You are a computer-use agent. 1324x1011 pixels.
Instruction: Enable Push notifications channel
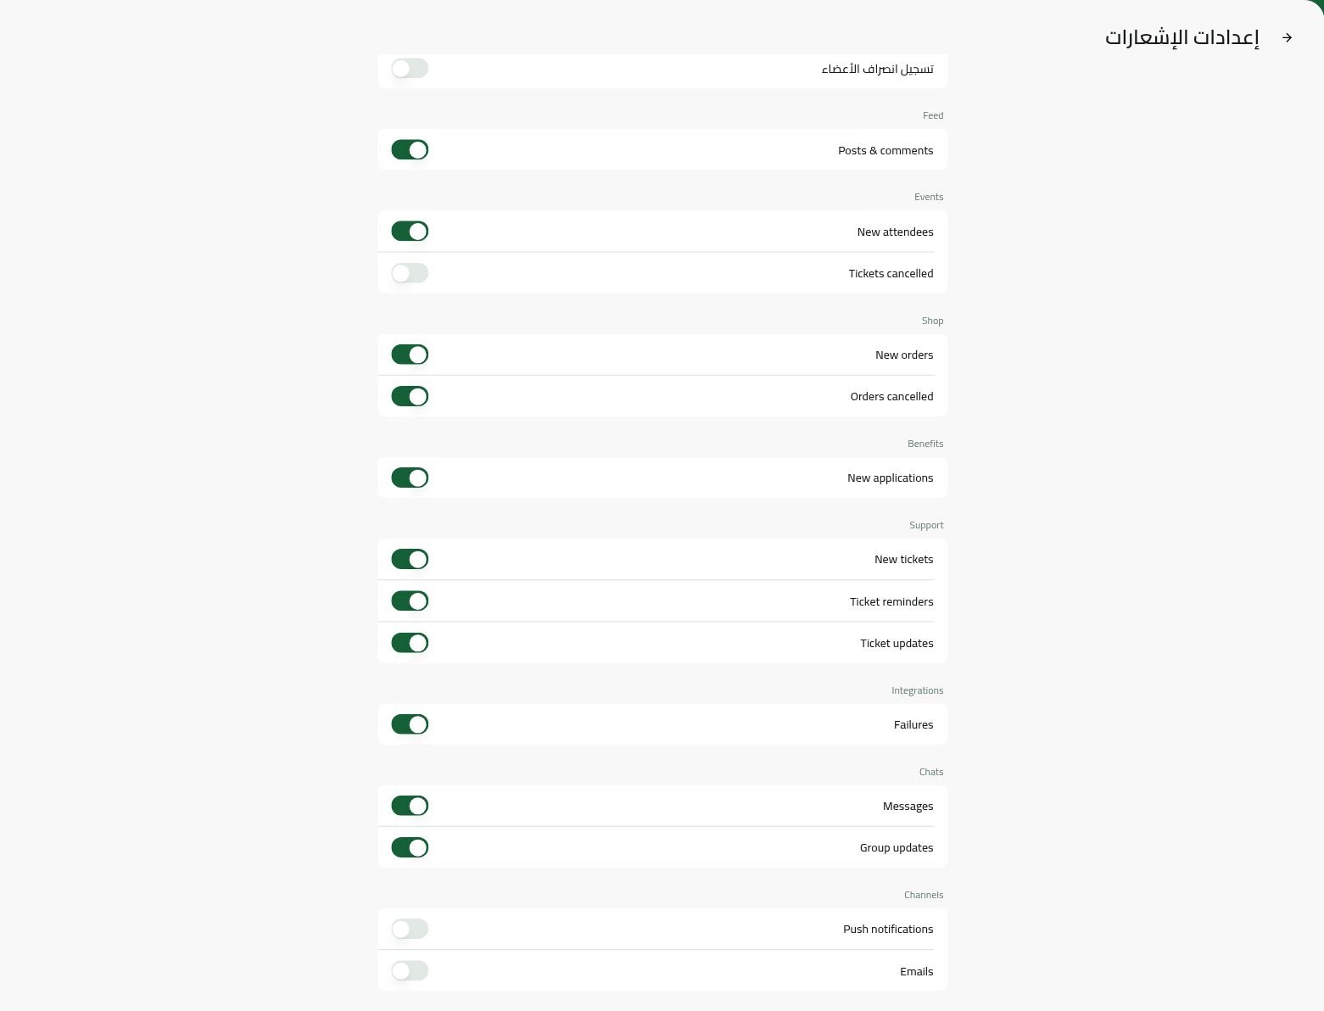tap(410, 929)
